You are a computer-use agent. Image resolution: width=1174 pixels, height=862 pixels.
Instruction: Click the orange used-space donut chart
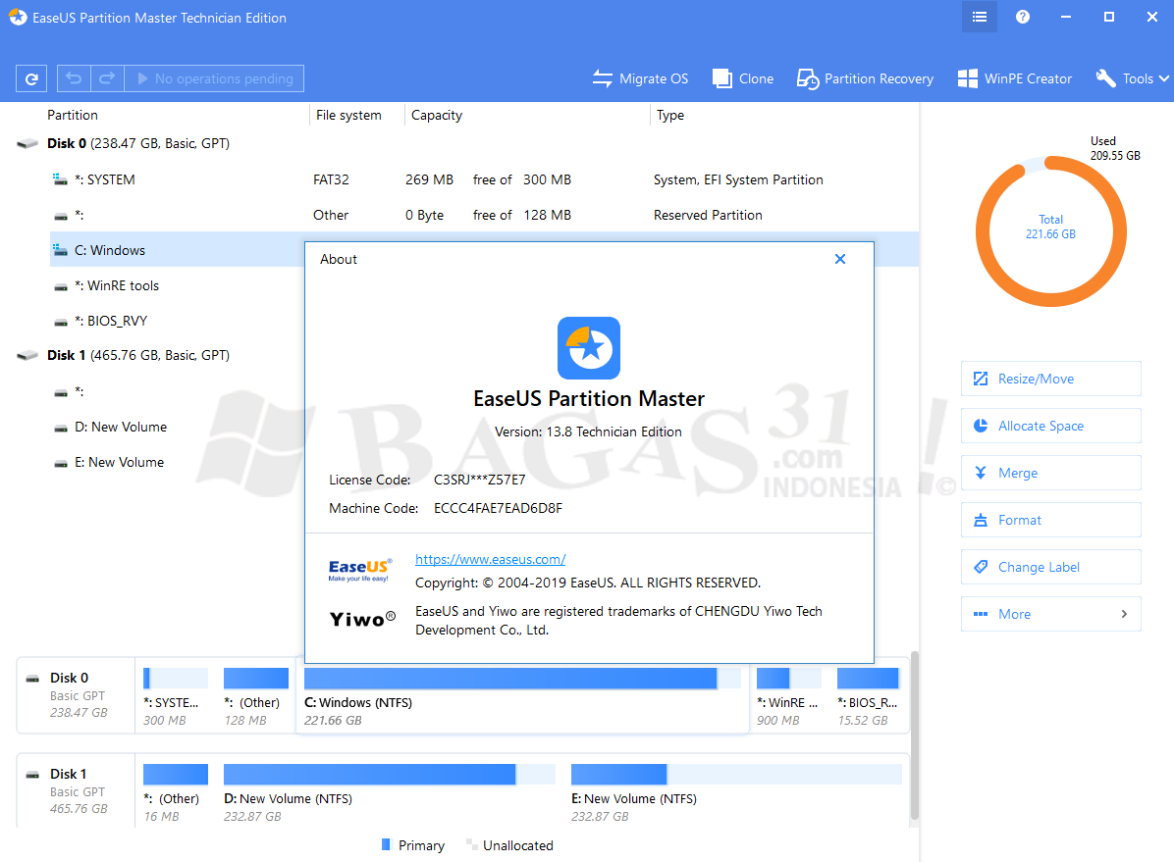pyautogui.click(x=1050, y=231)
